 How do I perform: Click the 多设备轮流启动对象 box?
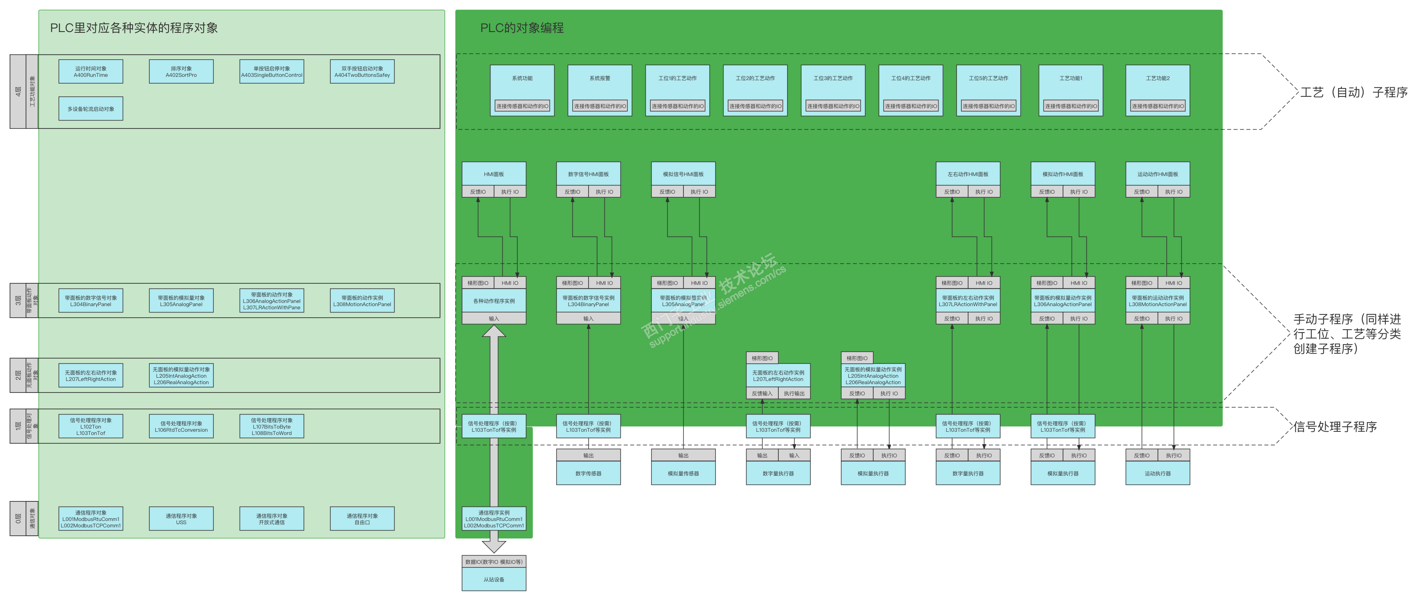coord(91,109)
